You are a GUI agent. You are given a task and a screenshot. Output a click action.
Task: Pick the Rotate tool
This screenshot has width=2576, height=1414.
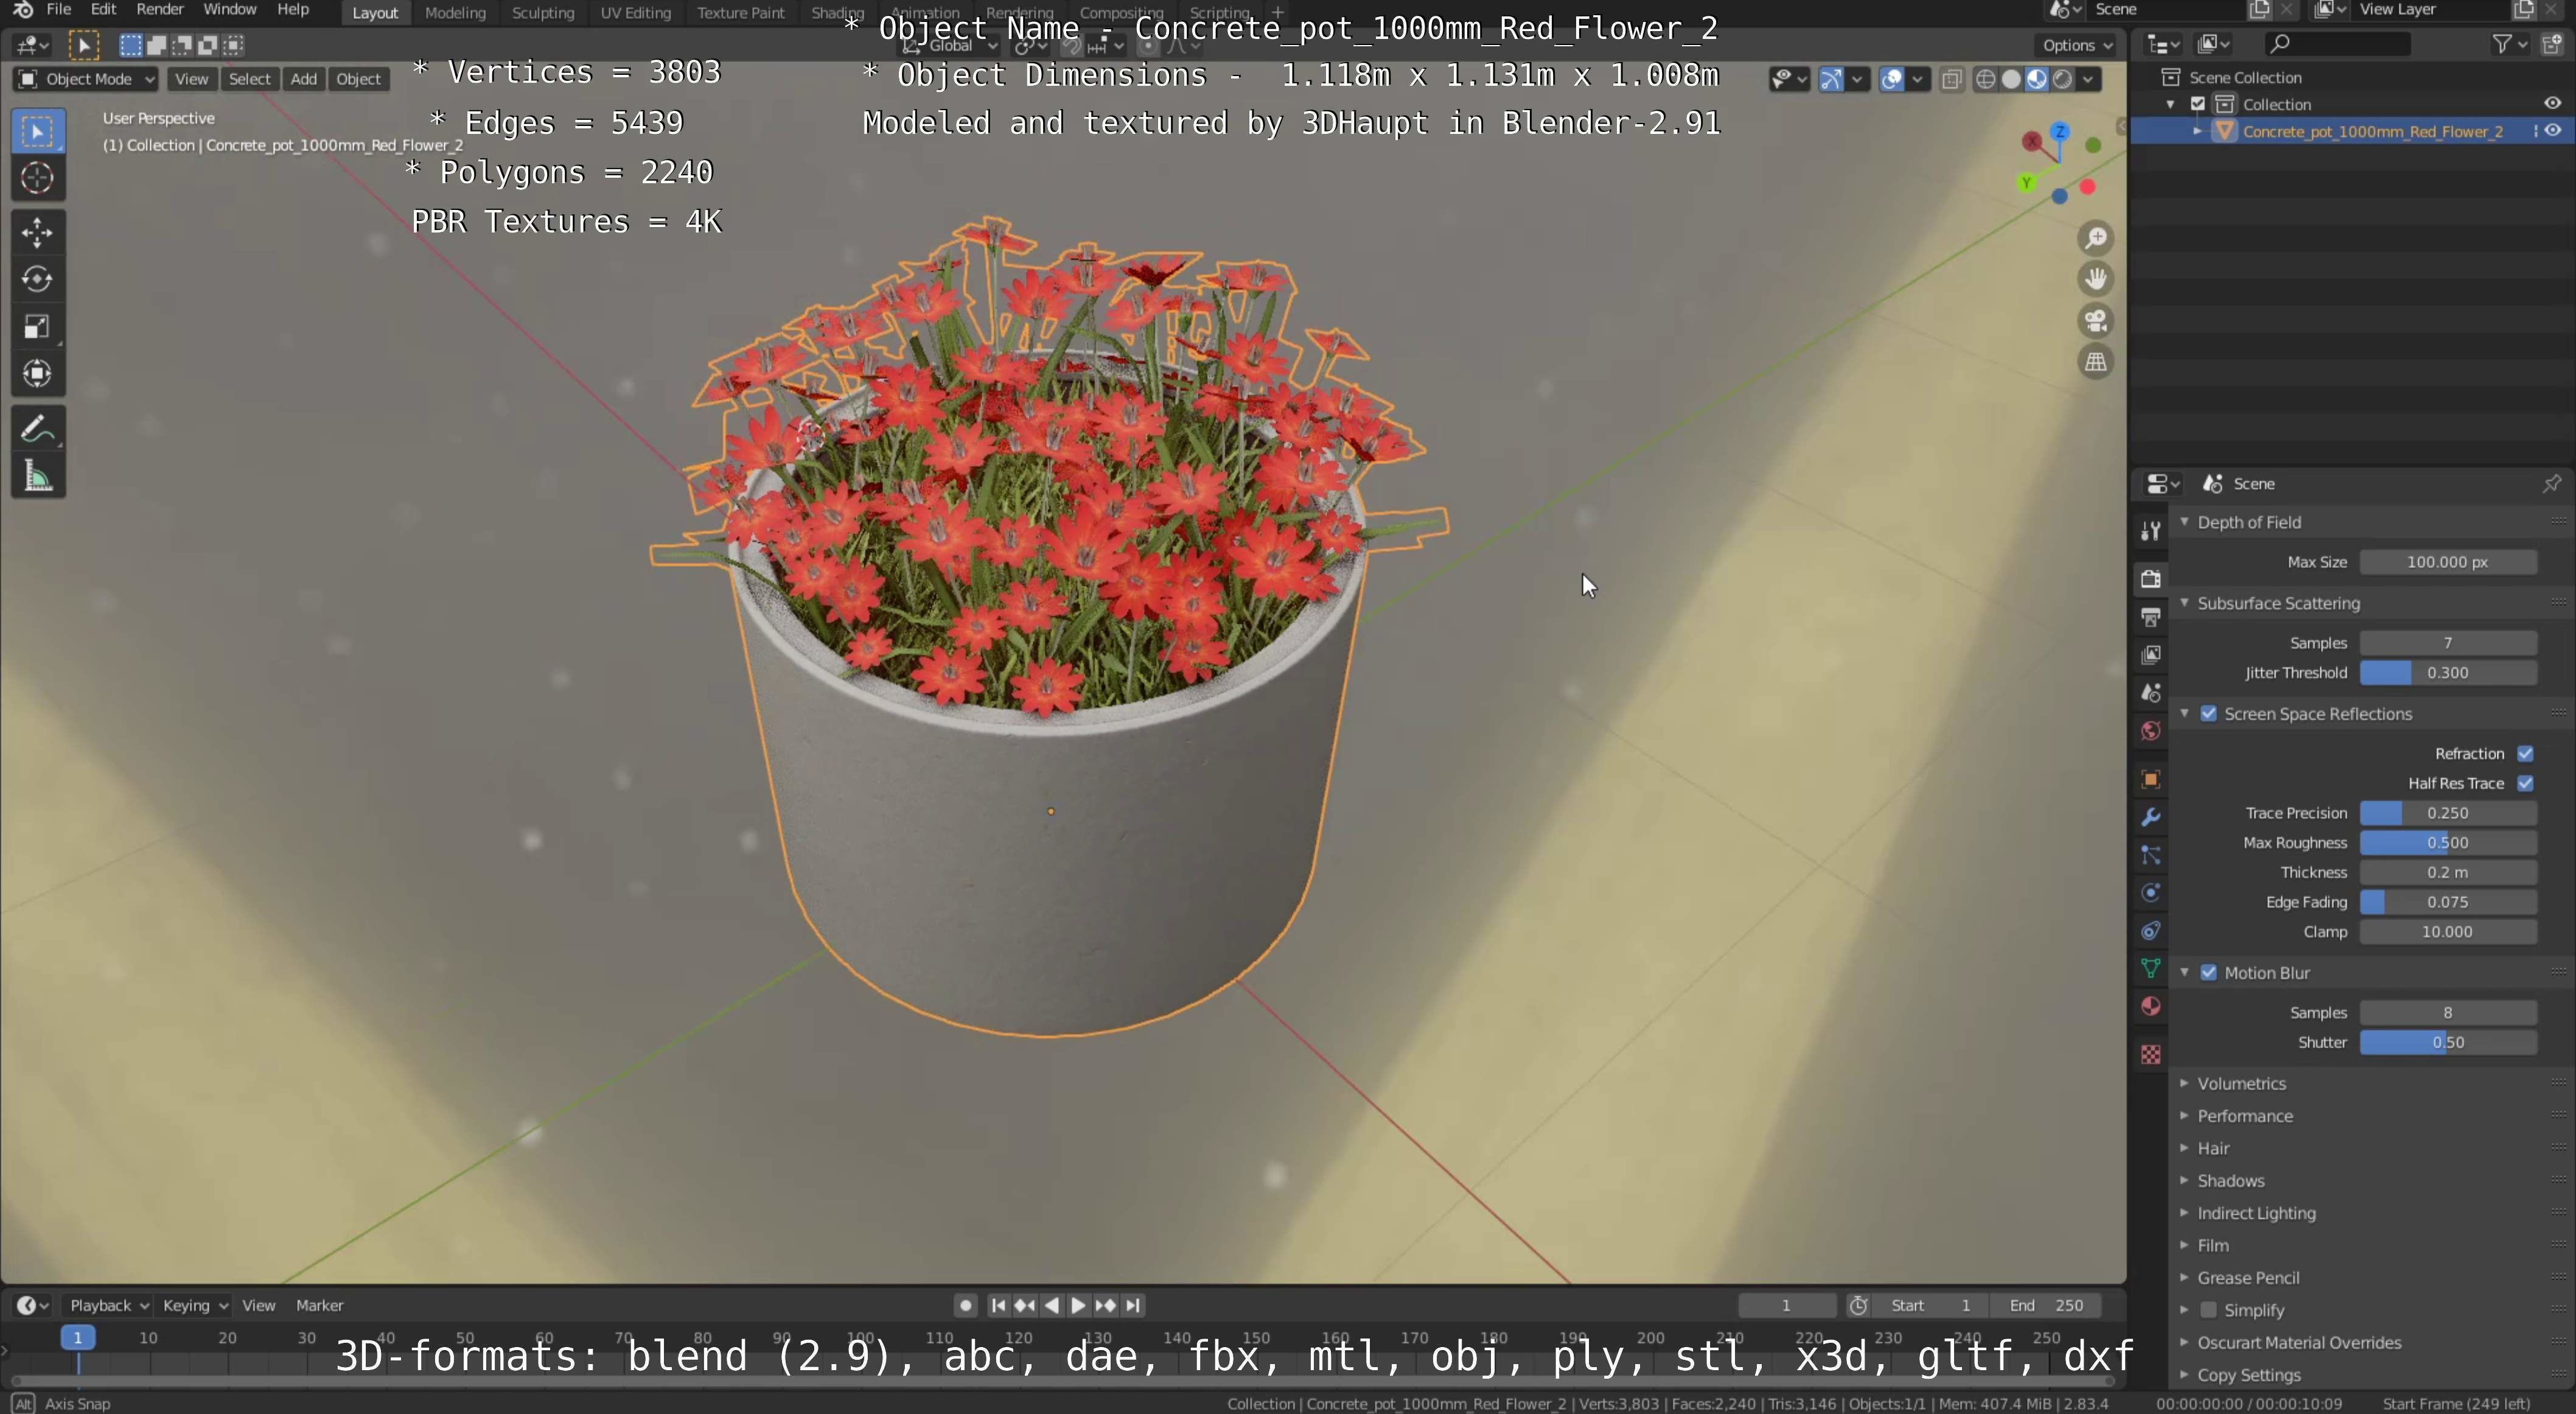click(x=38, y=280)
